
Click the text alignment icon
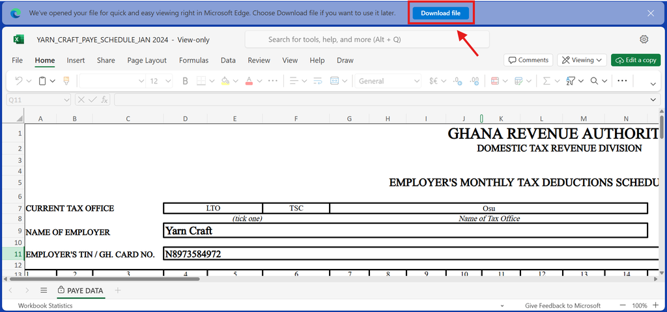pos(294,81)
